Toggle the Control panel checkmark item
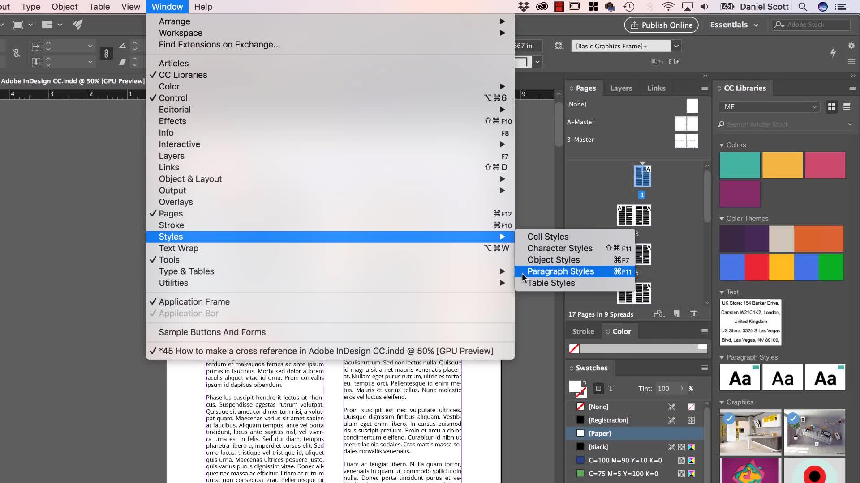The image size is (860, 483). (330, 98)
